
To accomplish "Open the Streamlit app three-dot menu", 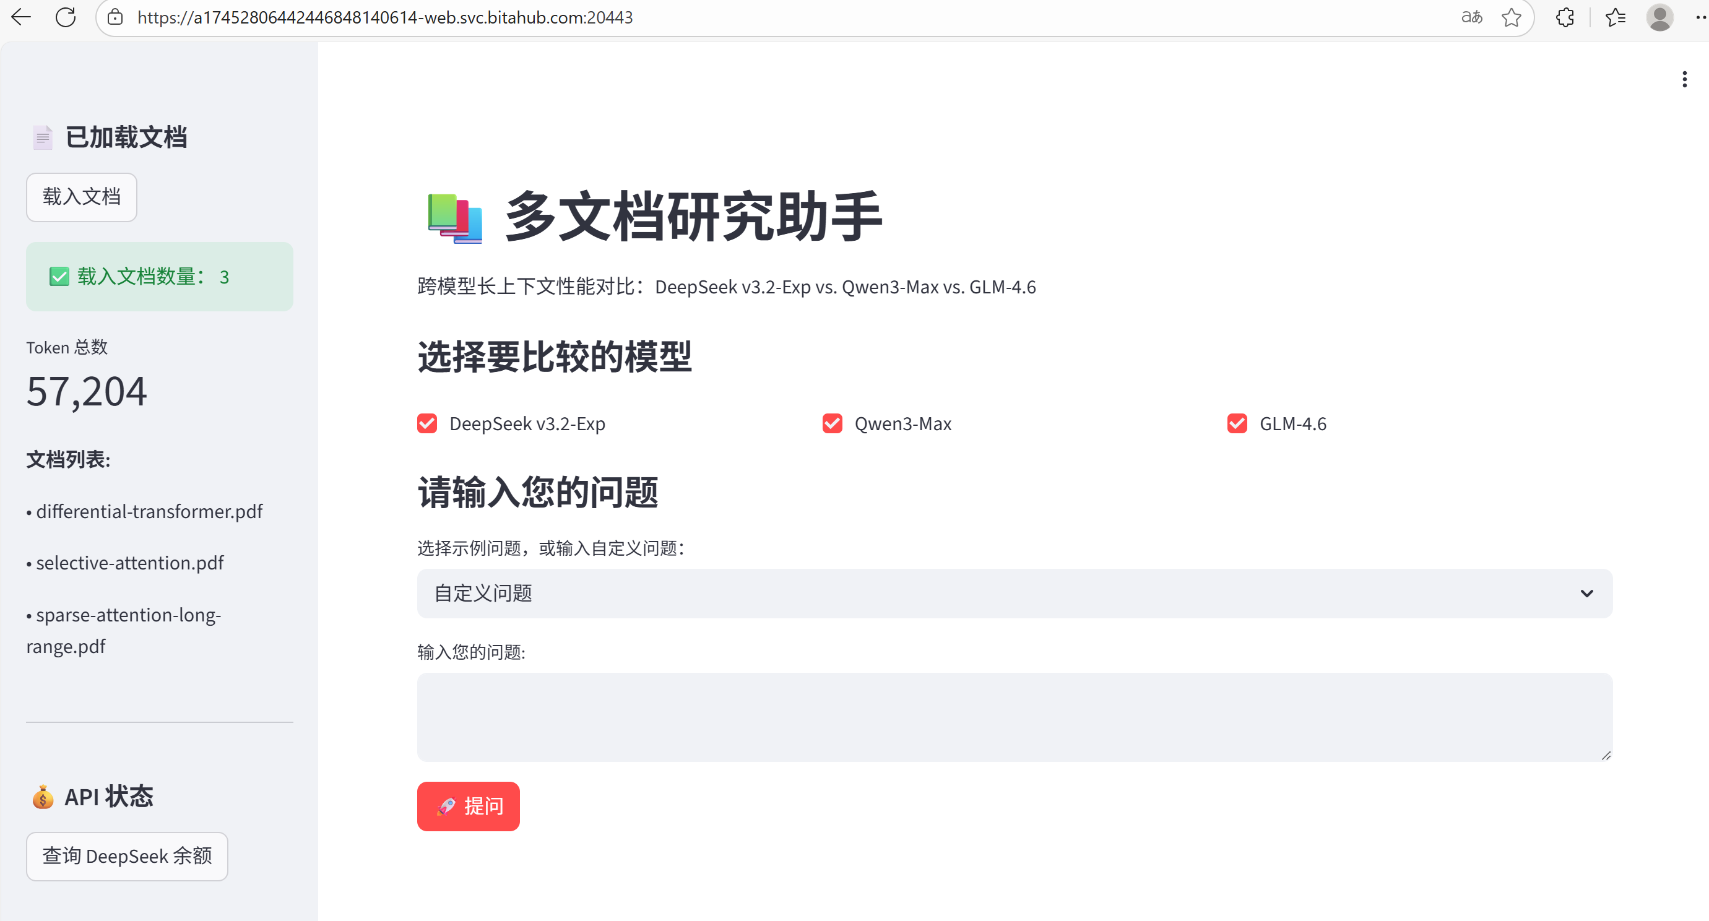I will 1684,80.
